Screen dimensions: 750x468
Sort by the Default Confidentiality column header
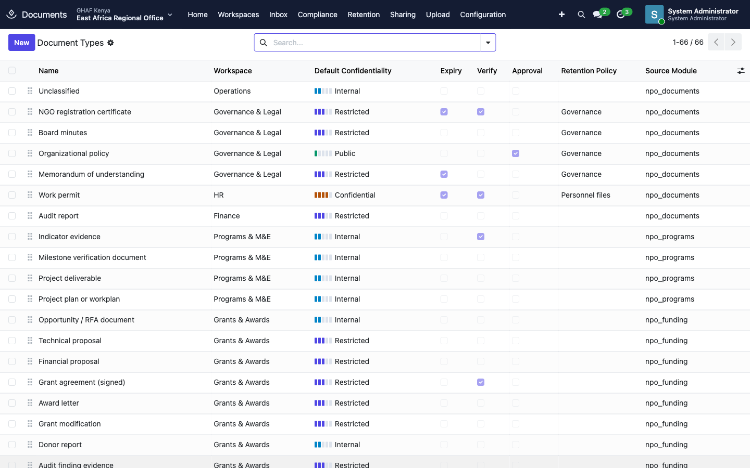click(x=353, y=71)
